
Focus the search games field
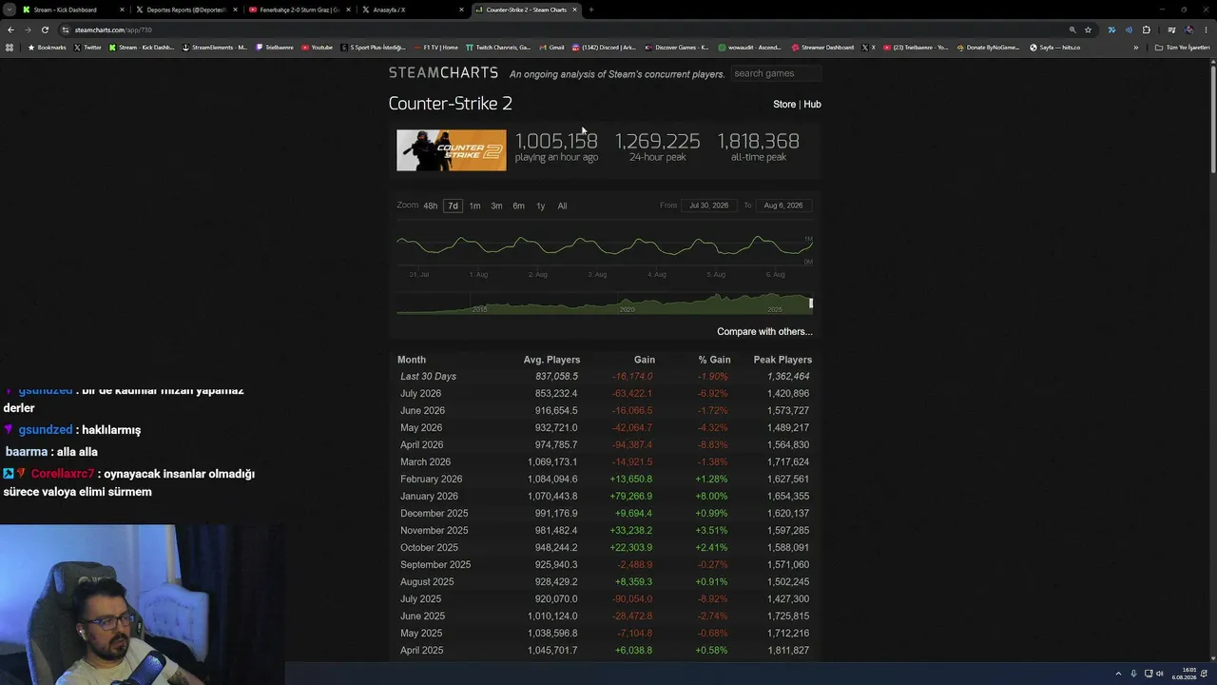[x=776, y=73]
